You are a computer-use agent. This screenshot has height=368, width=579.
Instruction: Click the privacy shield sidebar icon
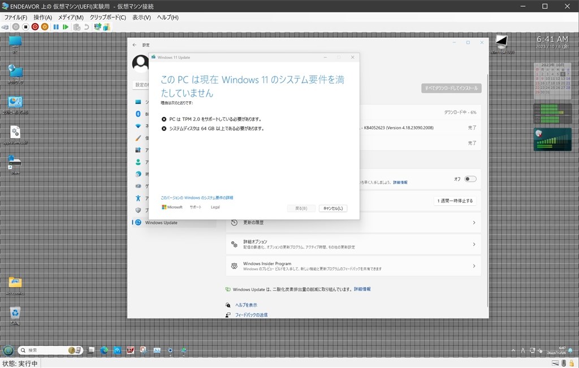[x=138, y=210]
